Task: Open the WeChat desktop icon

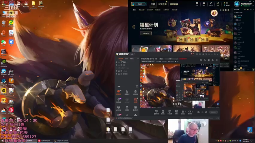Action: click(x=4, y=43)
